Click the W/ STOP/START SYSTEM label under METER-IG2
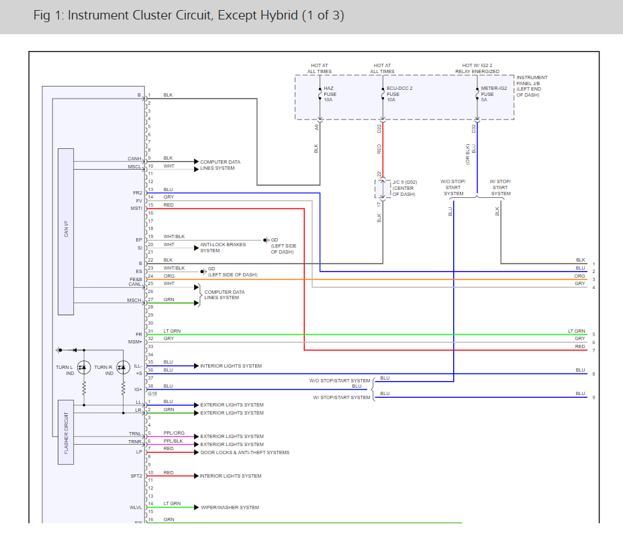The image size is (623, 540). [x=500, y=188]
